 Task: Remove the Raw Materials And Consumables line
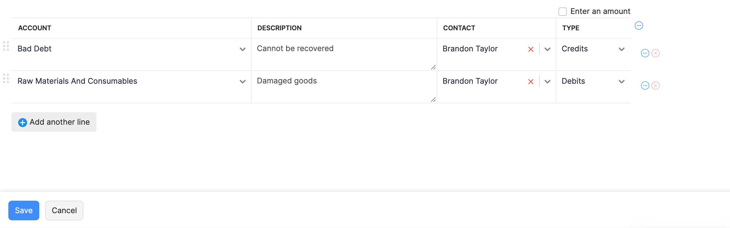[x=656, y=86]
